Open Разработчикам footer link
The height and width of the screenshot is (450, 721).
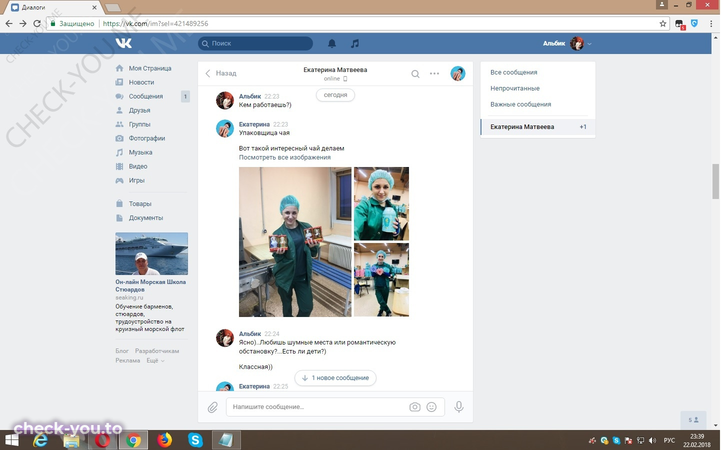click(157, 351)
